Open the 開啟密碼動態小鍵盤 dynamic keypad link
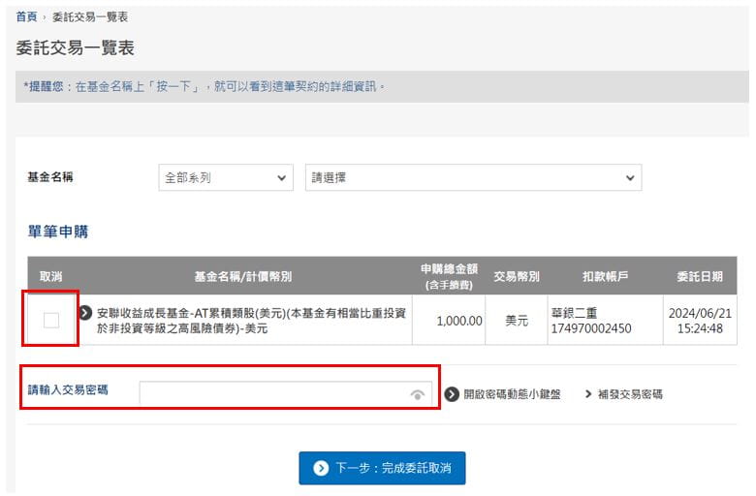The image size is (756, 496). (512, 394)
